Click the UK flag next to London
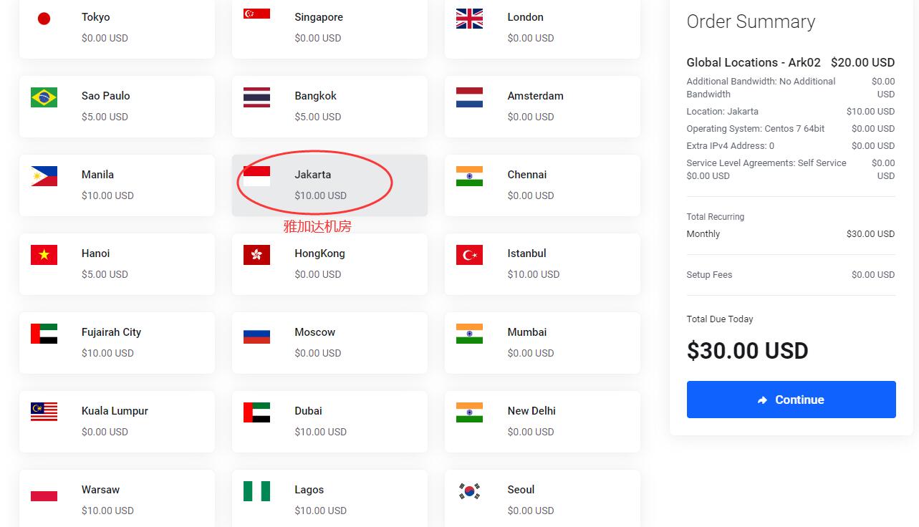Viewport: 919px width, 527px height. point(469,19)
